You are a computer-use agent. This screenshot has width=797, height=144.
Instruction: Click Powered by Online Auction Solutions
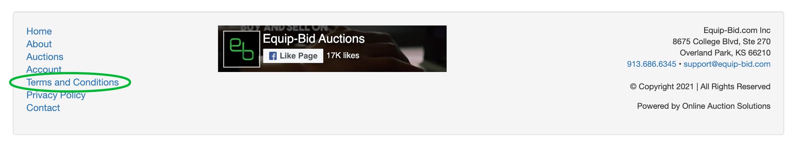point(704,106)
